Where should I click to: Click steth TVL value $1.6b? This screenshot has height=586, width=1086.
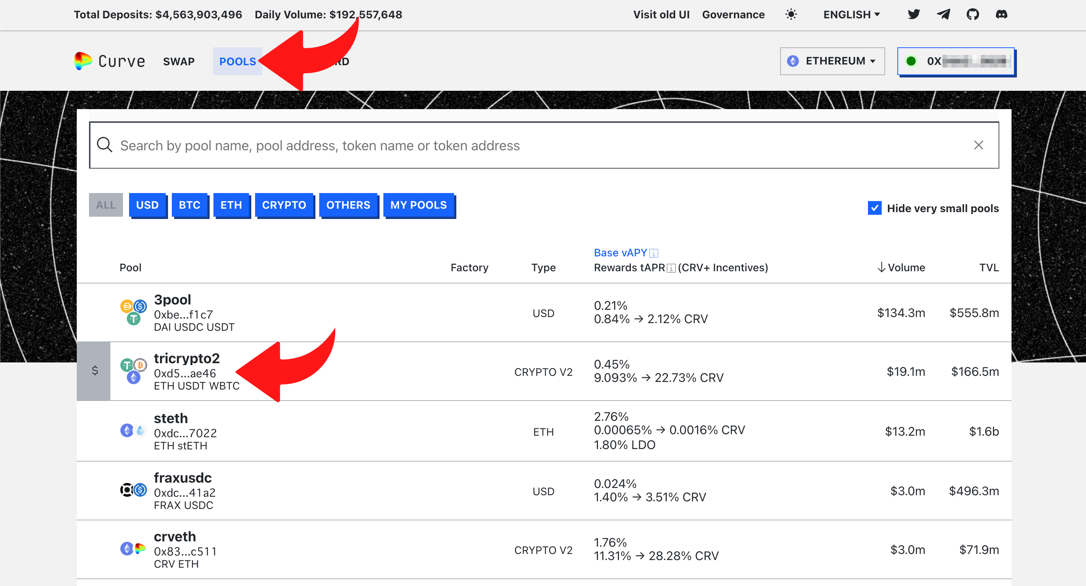coord(984,431)
